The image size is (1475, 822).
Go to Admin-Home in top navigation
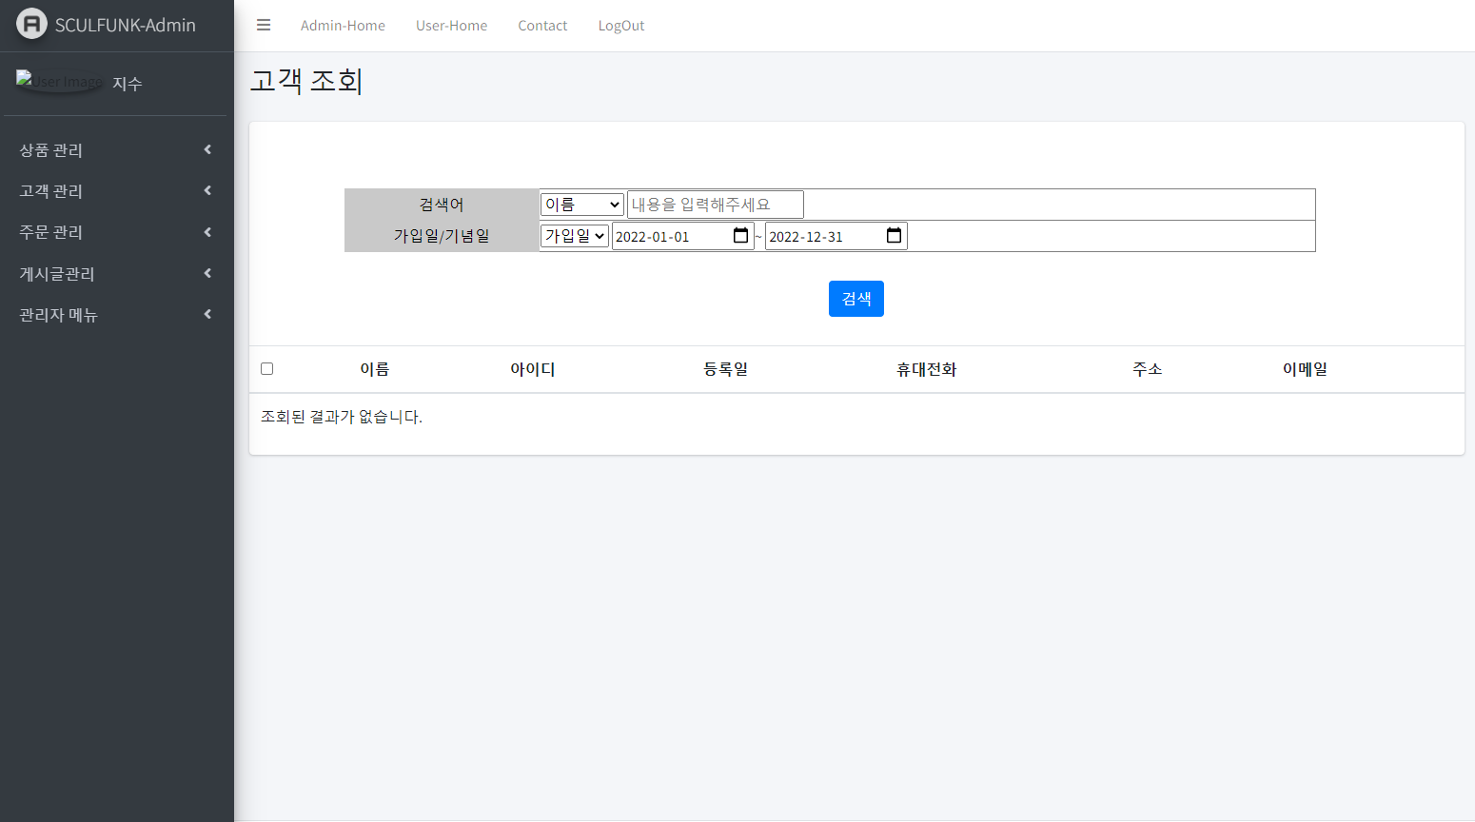343,26
